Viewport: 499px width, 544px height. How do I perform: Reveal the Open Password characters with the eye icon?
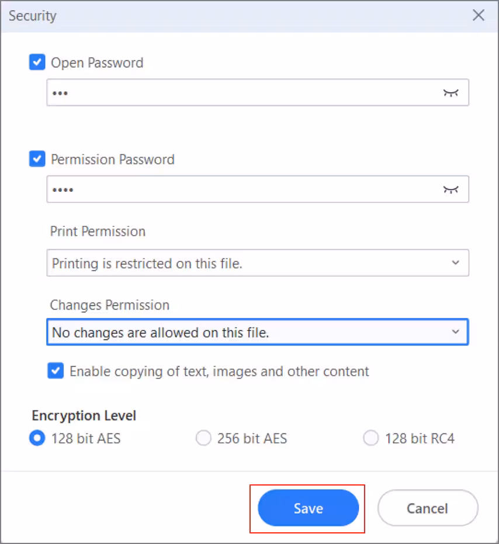(x=451, y=93)
